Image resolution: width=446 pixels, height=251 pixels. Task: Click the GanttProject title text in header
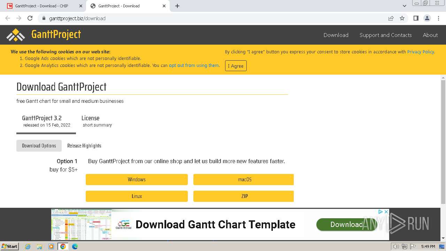(56, 34)
